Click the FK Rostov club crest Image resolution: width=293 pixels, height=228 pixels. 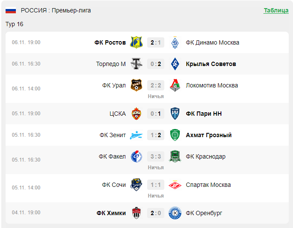click(136, 42)
